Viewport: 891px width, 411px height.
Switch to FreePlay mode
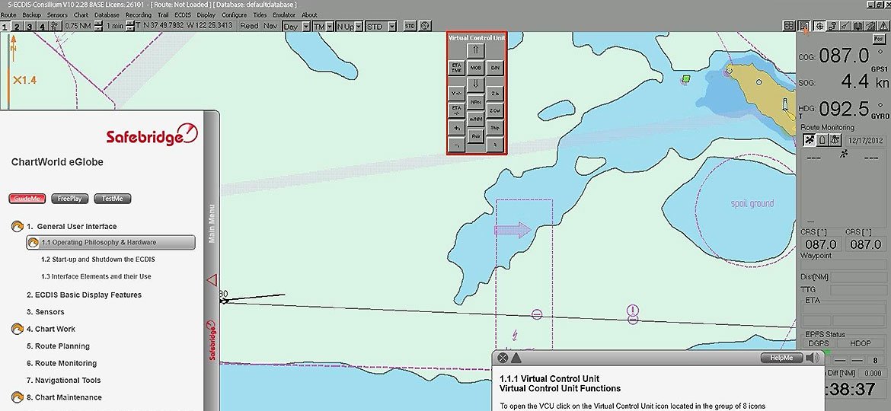70,199
